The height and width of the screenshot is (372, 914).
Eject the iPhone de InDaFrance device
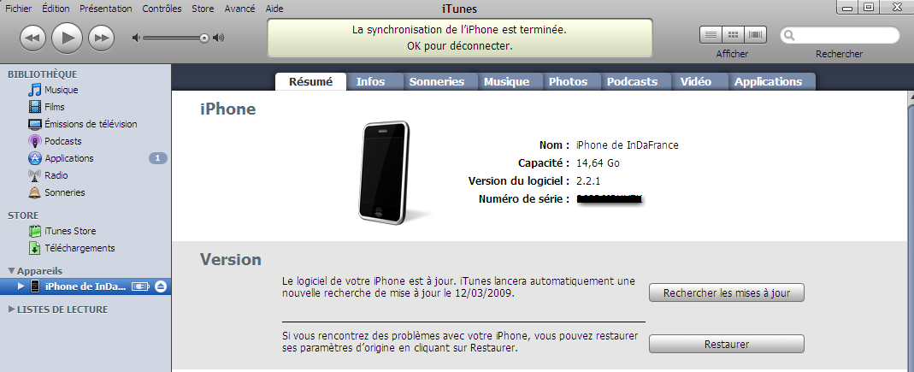(161, 286)
